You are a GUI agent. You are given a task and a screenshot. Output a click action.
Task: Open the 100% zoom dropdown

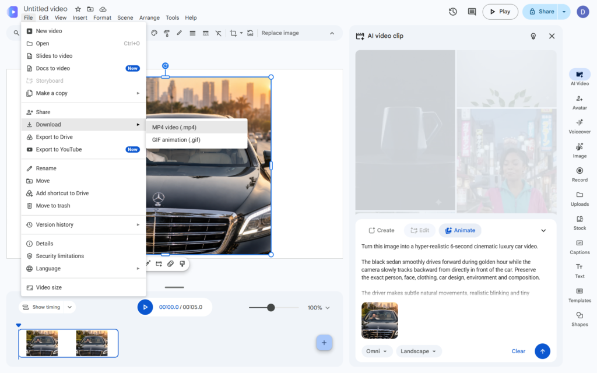[x=319, y=308]
